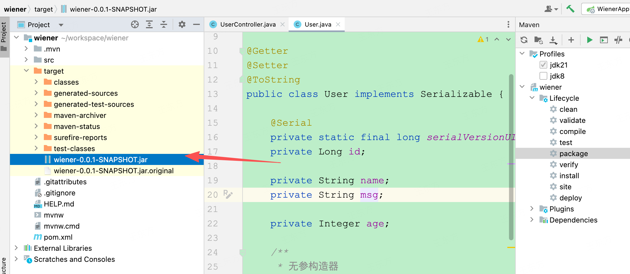Open WienerApp run configuration selector
The width and height of the screenshot is (630, 274).
[x=606, y=9]
